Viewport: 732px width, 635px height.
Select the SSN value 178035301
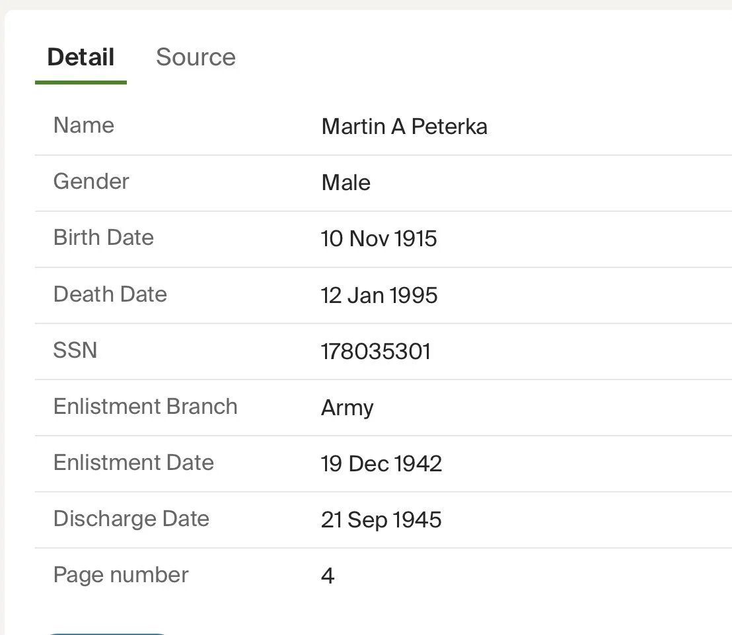pos(376,351)
